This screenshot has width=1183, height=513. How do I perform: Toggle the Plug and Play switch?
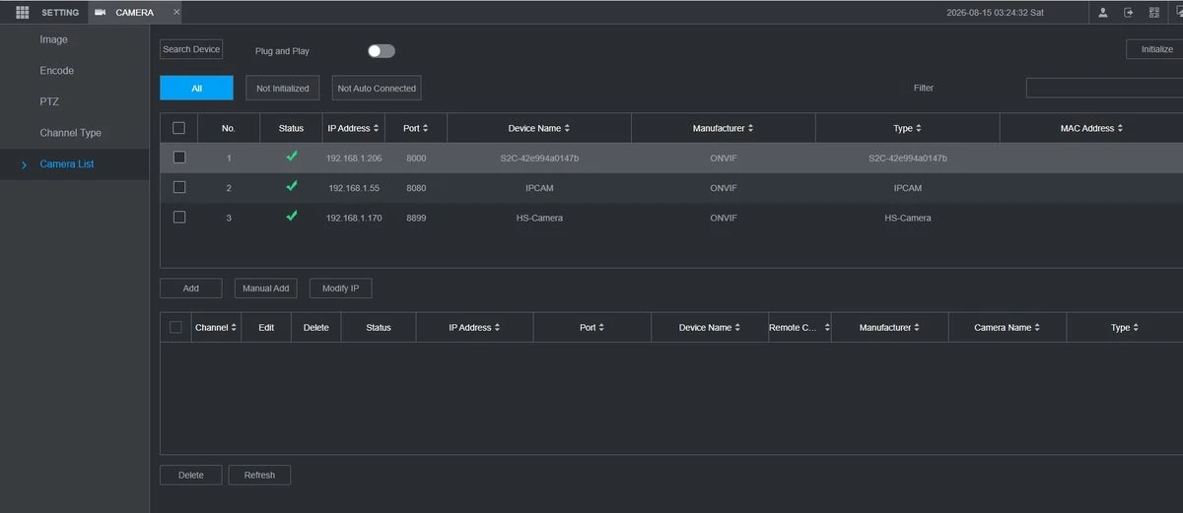382,51
